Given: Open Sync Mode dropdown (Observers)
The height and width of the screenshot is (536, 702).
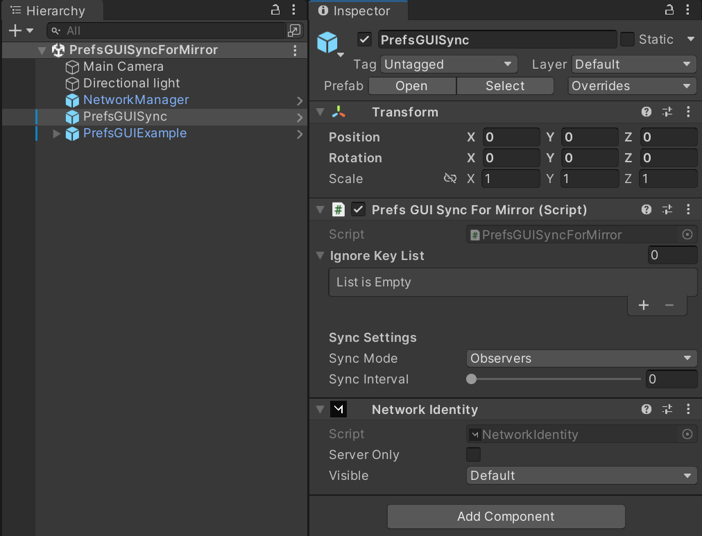Looking at the screenshot, I should (x=581, y=358).
